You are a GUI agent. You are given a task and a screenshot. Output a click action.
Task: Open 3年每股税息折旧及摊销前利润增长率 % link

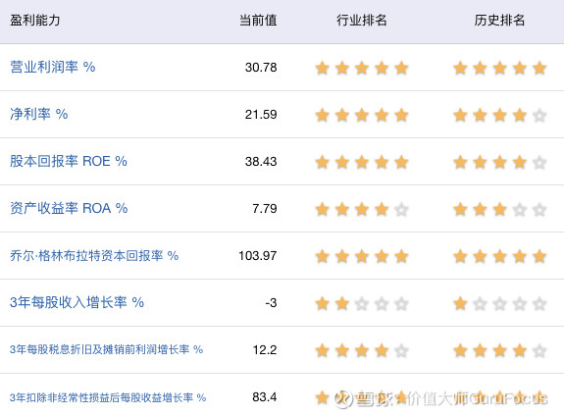click(x=107, y=349)
